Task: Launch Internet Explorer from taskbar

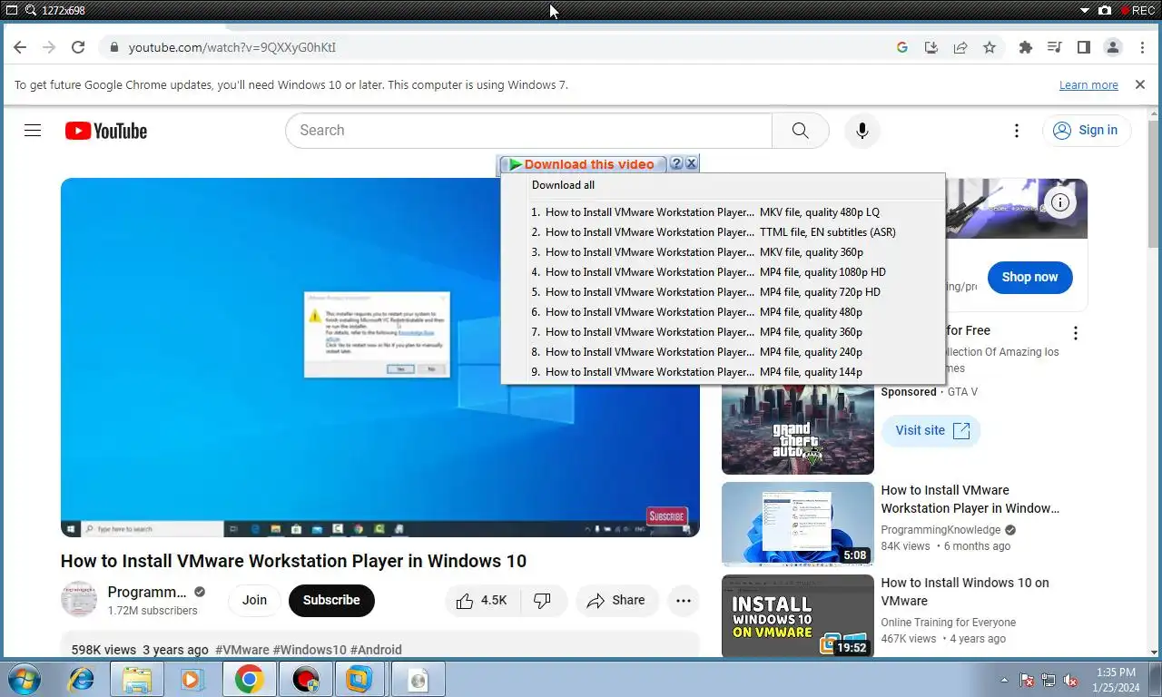Action: 81,679
